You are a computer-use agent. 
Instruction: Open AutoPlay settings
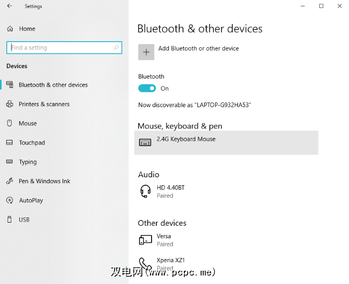(x=31, y=200)
